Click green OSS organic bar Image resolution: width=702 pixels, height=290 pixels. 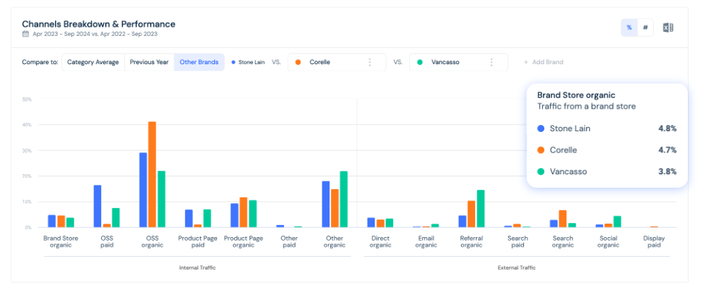(161, 199)
